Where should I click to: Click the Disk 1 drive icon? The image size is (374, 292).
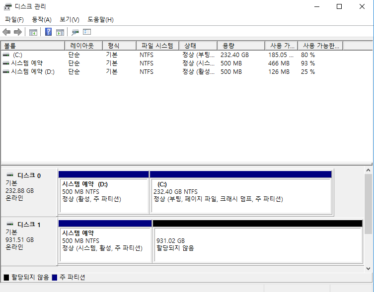10,224
